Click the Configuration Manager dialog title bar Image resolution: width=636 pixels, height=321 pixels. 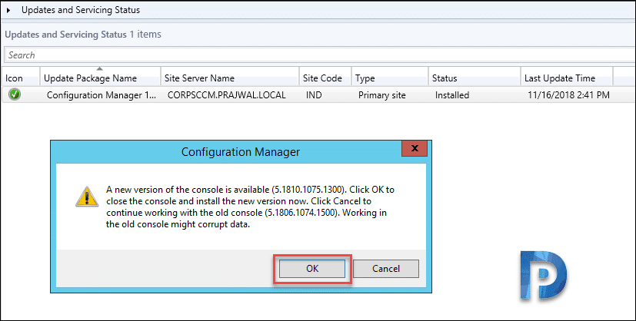(x=227, y=152)
